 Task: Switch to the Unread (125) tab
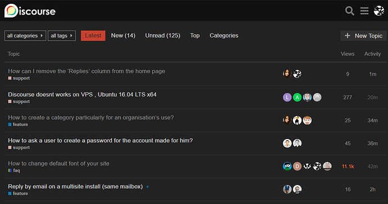(x=163, y=36)
